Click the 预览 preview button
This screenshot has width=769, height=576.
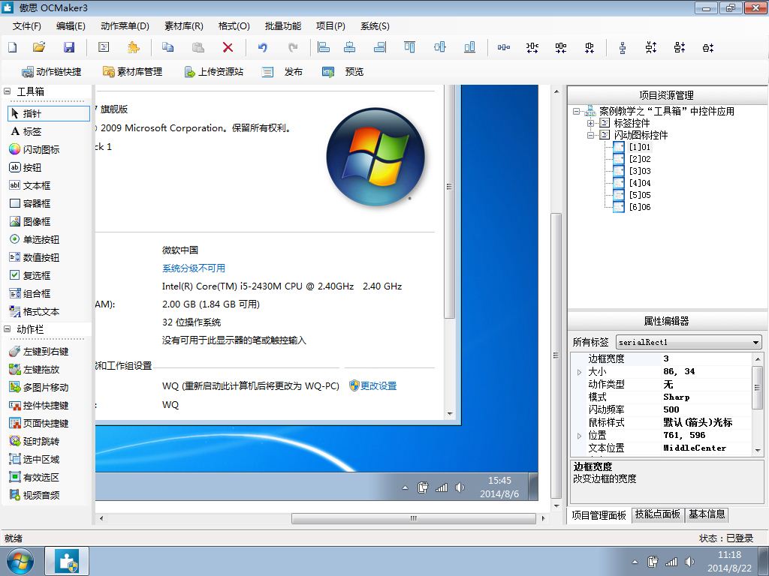(x=342, y=71)
